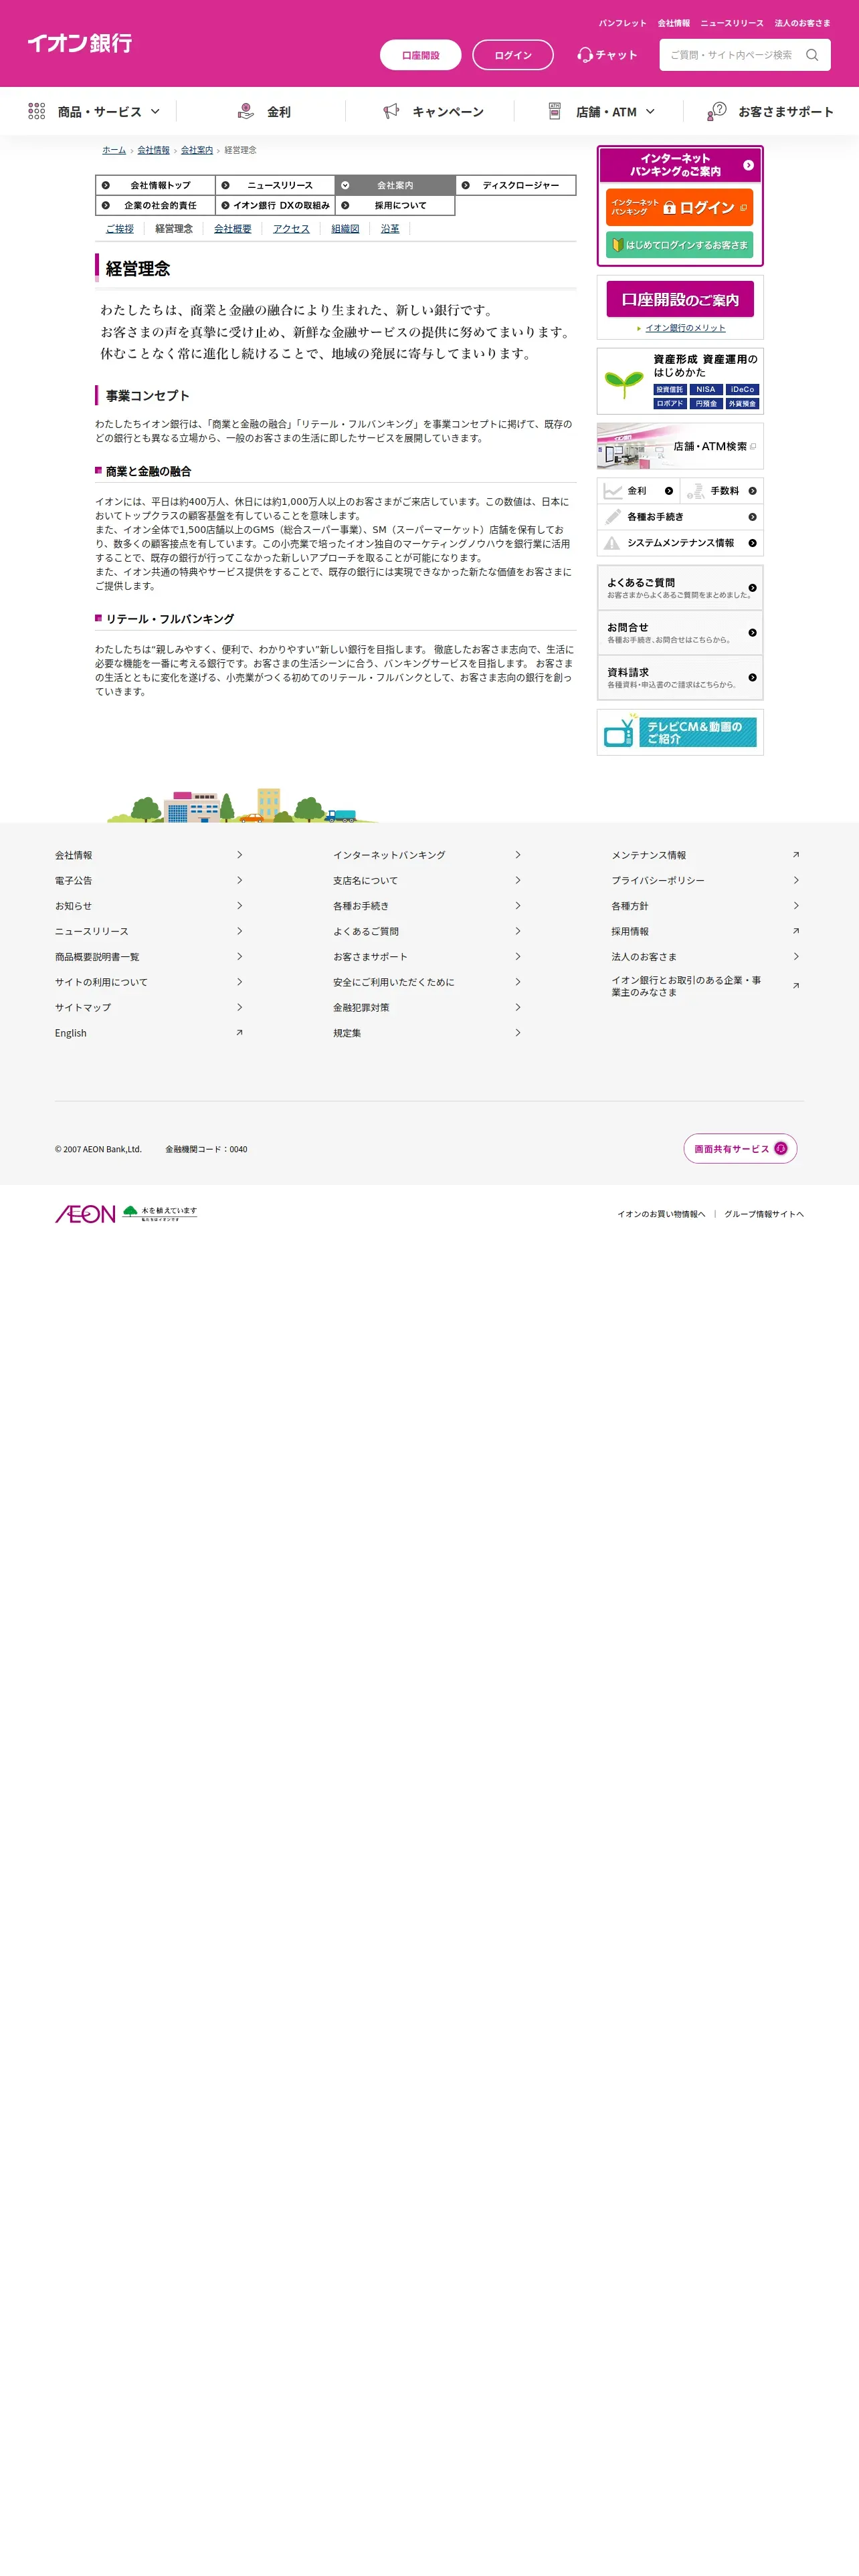Image resolution: width=859 pixels, height=2576 pixels.
Task: Click the arrow icon on 資料請求 box
Action: pyautogui.click(x=752, y=678)
